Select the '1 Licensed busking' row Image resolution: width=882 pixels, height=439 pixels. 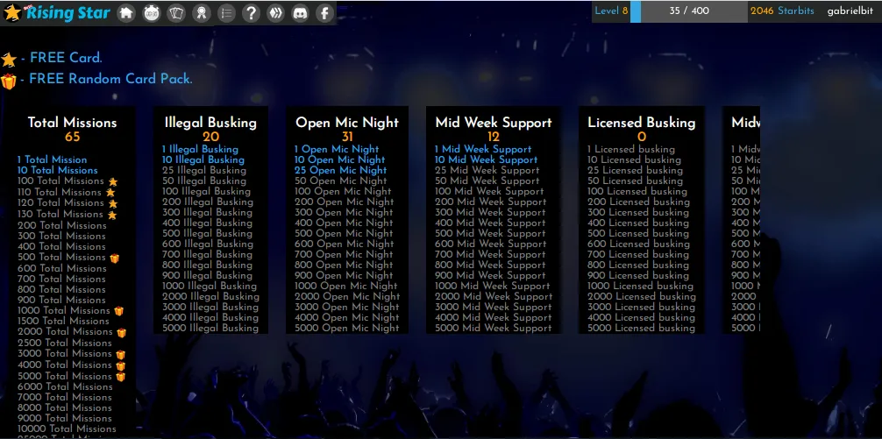631,150
